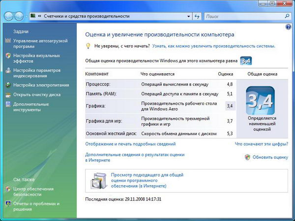The image size is (295, 221).
Task: Expand the breadcrumb chevron before Счетчики
Action: tap(39, 16)
